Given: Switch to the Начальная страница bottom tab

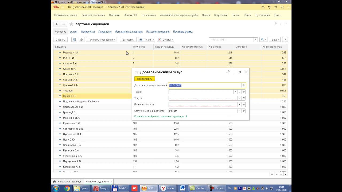Looking at the screenshot, I should coord(69,182).
